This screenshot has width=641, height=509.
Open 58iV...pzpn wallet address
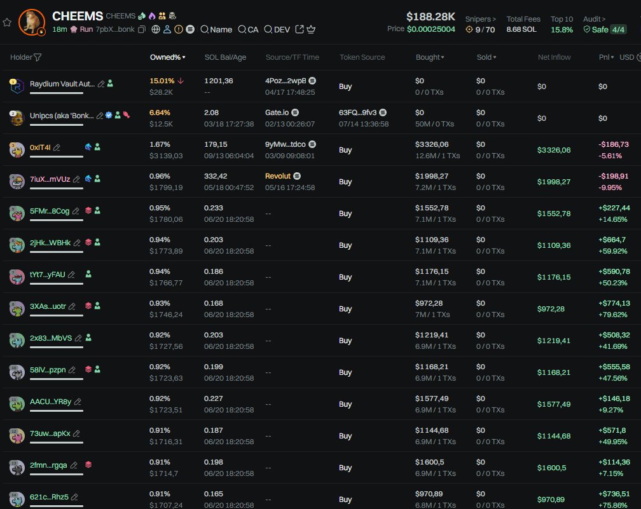point(48,370)
